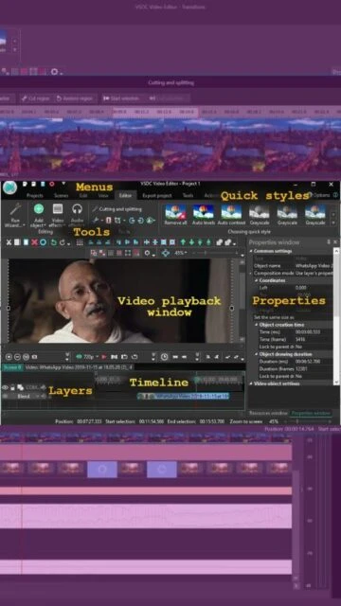The width and height of the screenshot is (341, 606).
Task: Click the Redo arrow icon
Action: coord(63,242)
